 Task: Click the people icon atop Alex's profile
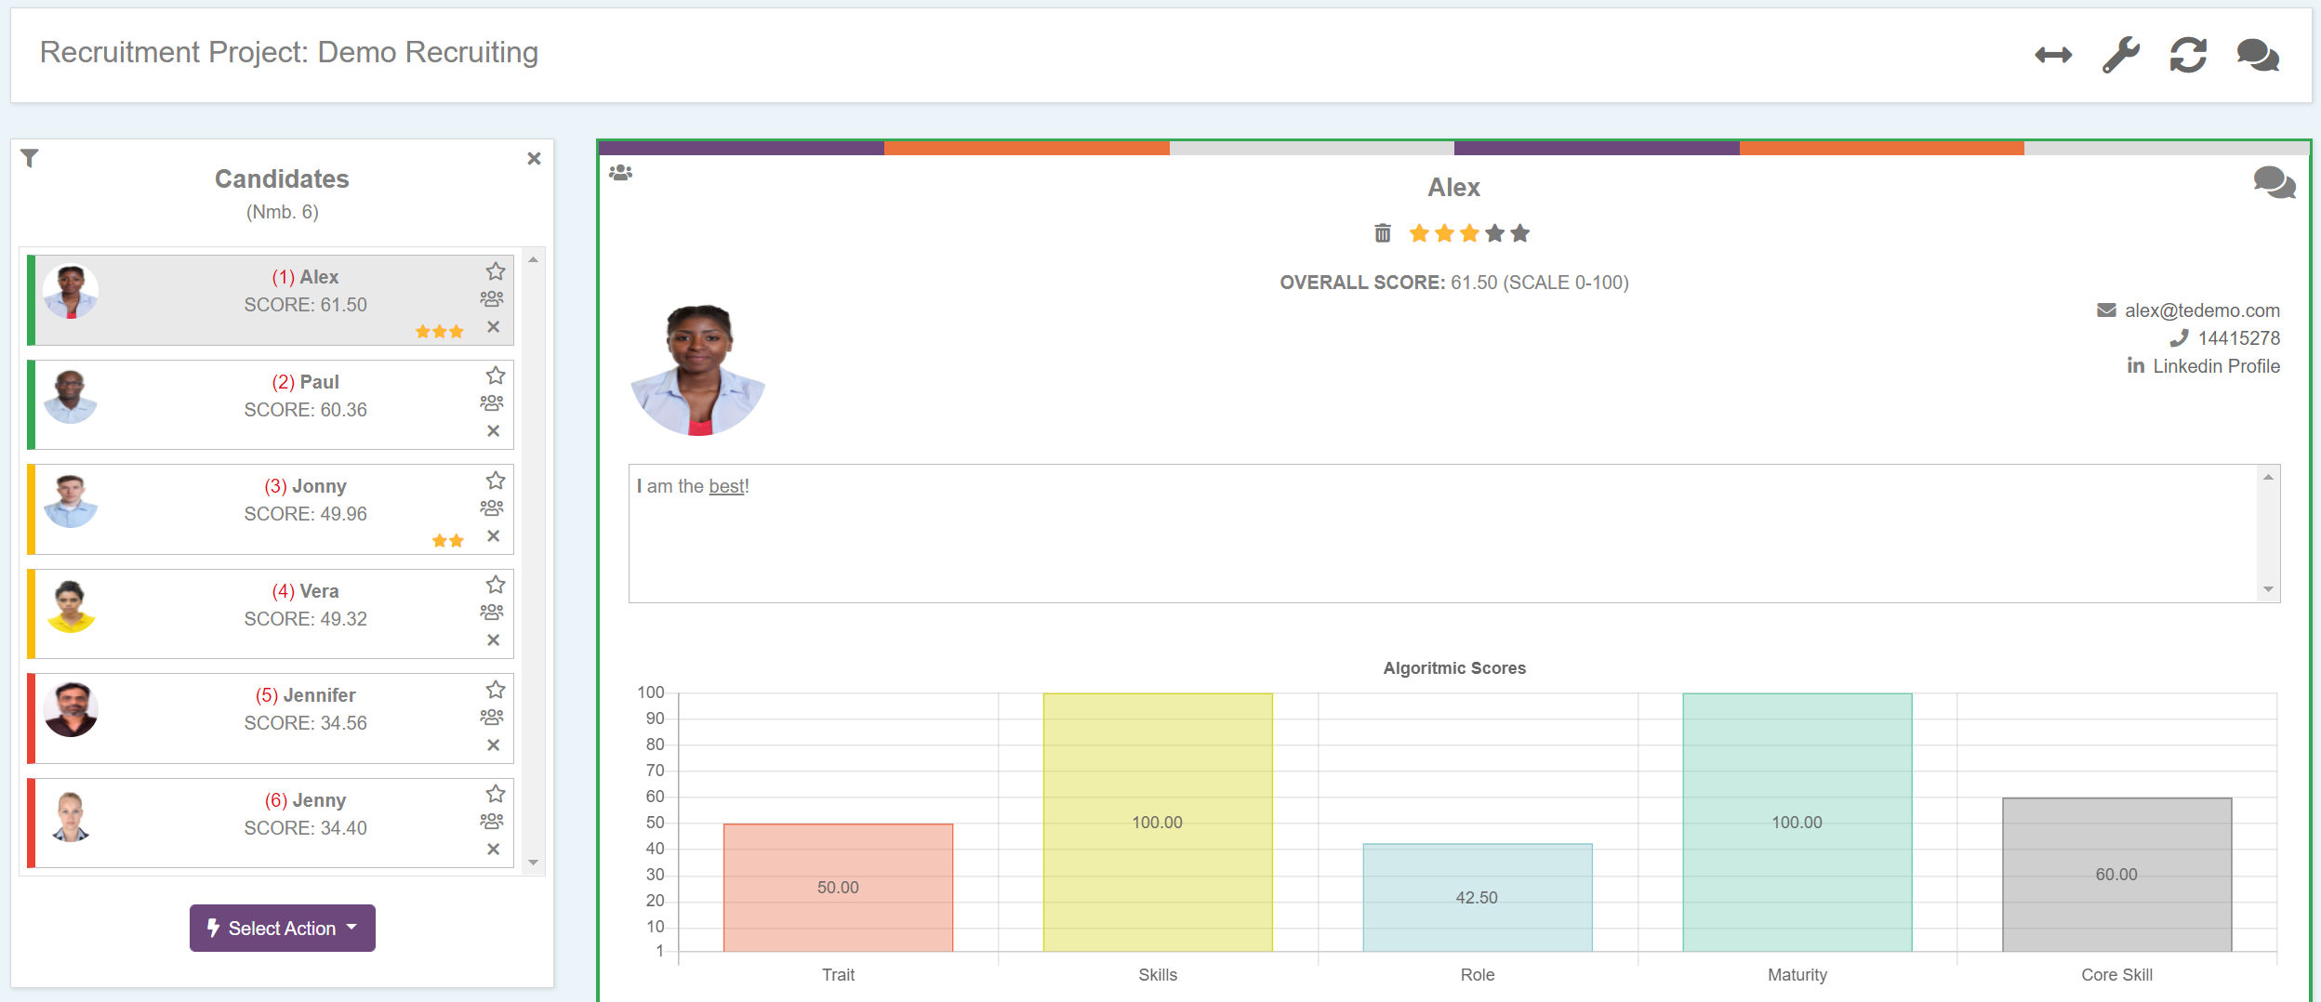[620, 173]
